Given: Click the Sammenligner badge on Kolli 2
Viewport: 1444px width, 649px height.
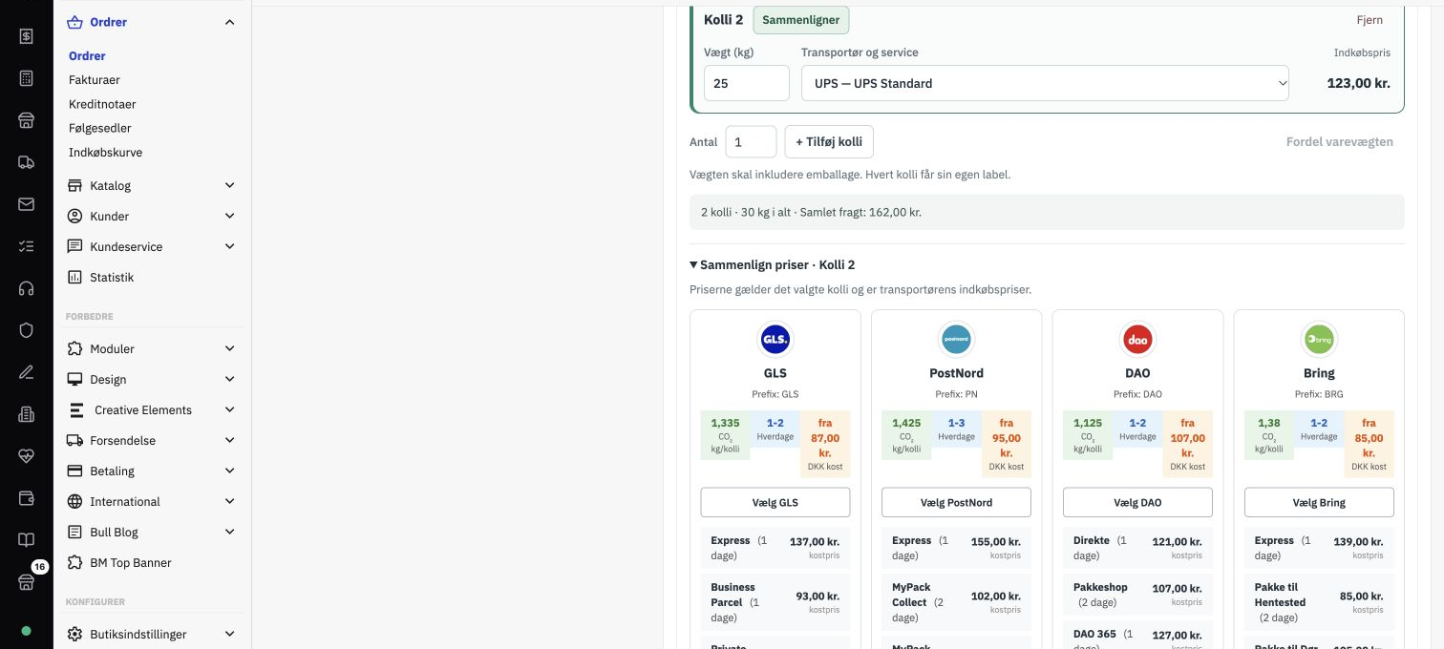Looking at the screenshot, I should [x=801, y=20].
